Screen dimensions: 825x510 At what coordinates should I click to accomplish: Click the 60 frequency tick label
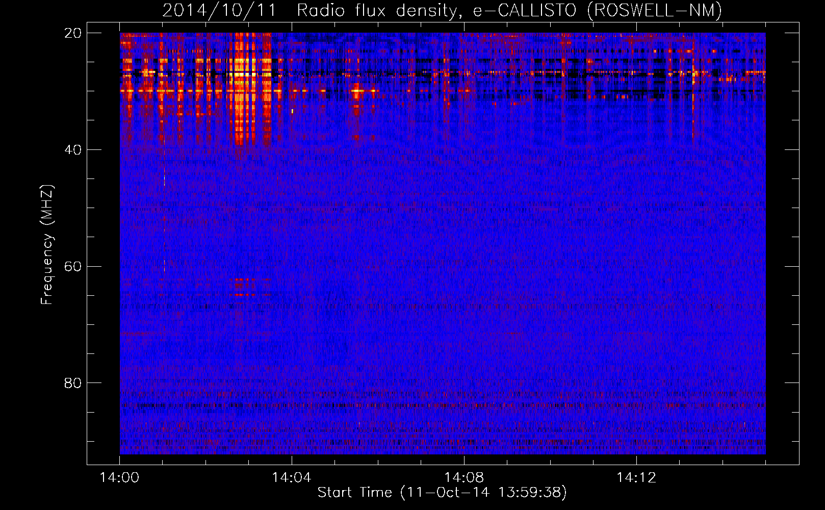point(73,267)
